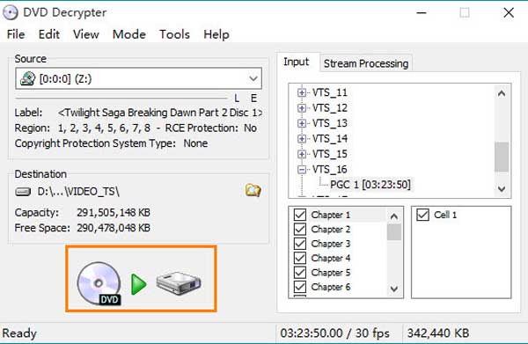Screen dimensions: 528x344
Task: Click the Chapter 1 label
Action: pos(331,215)
